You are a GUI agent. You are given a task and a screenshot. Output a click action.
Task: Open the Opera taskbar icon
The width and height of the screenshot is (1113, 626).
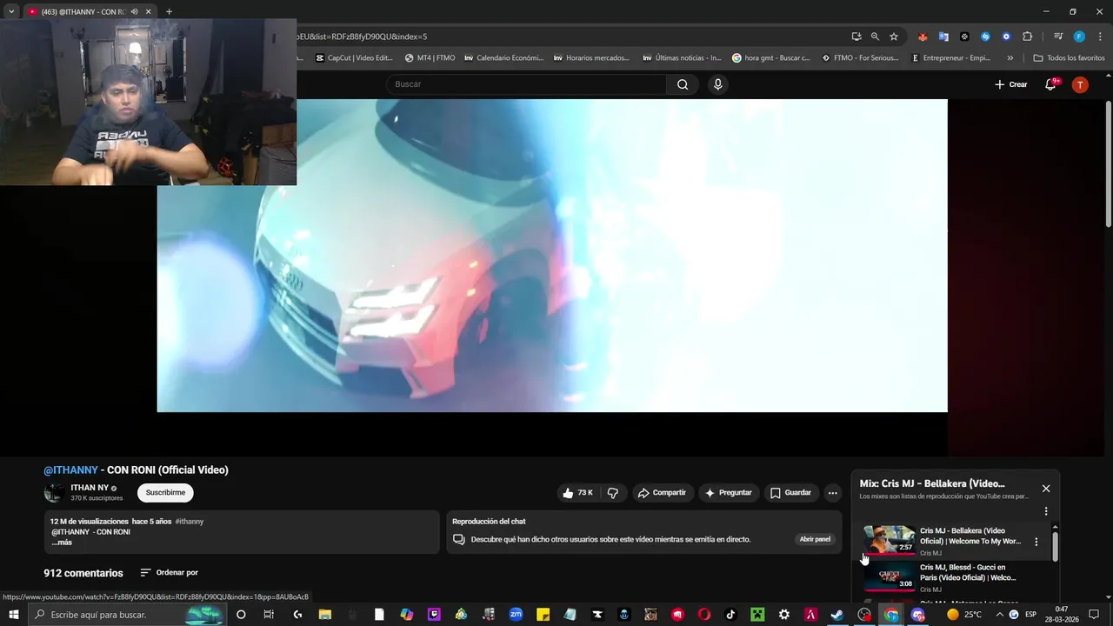(x=704, y=615)
